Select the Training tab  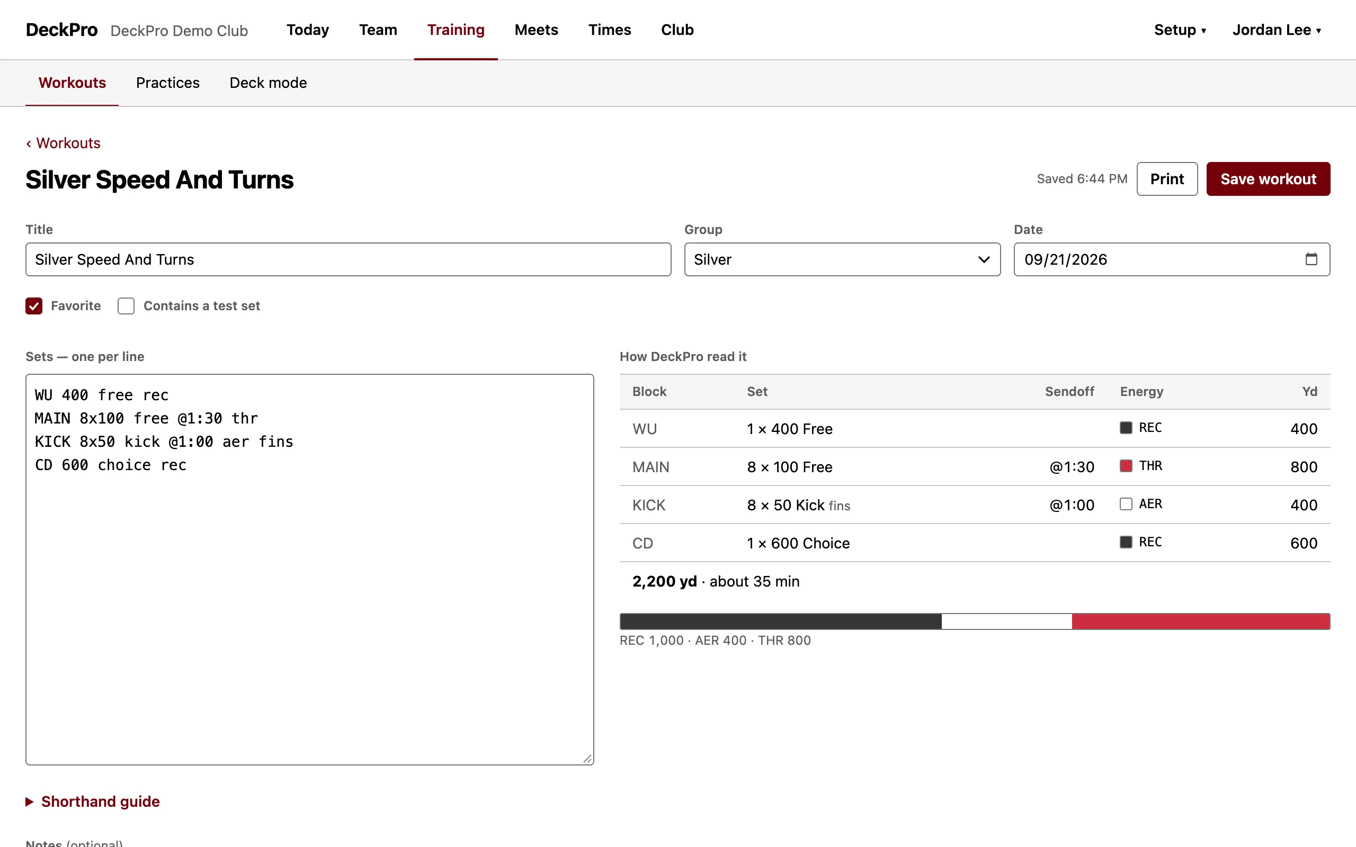click(x=456, y=30)
